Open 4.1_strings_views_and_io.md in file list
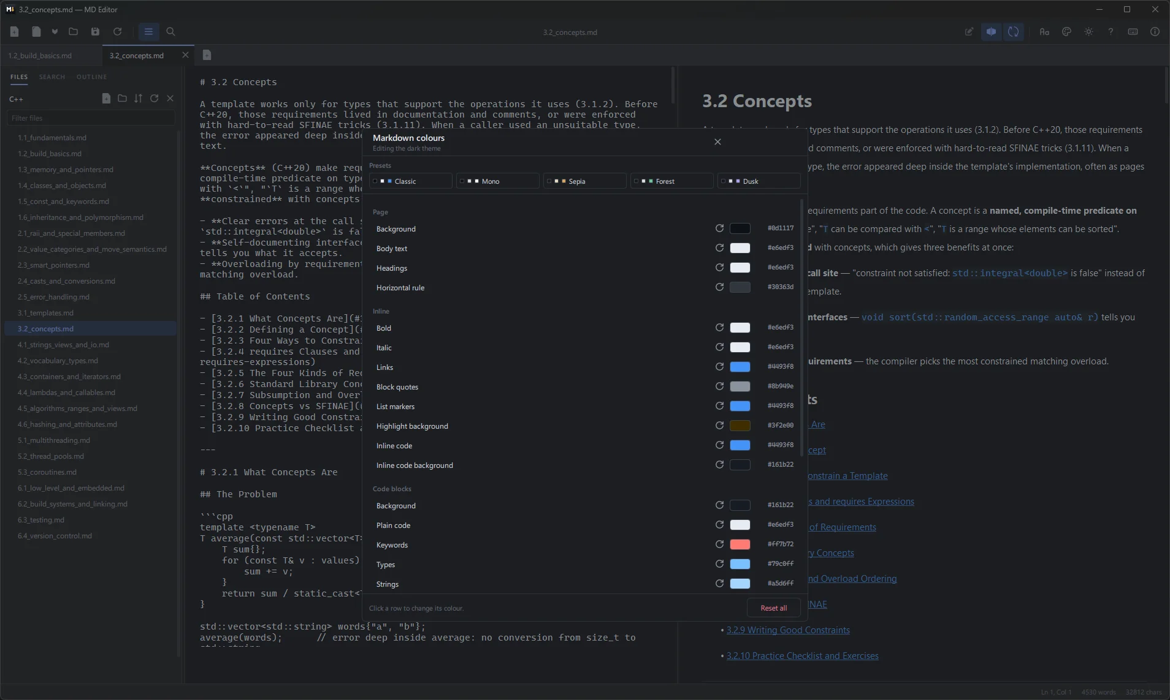This screenshot has height=700, width=1170. click(x=91, y=345)
